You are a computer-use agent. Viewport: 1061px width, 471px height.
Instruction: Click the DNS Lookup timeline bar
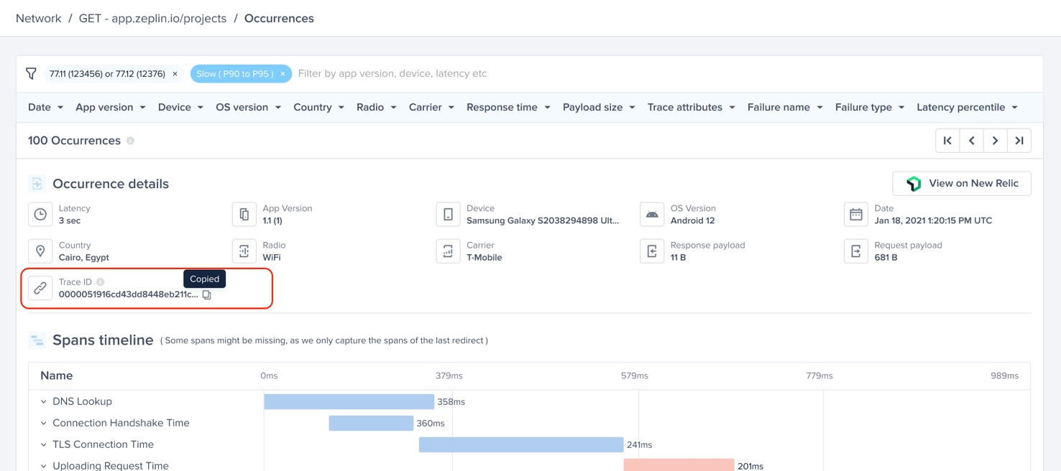[x=349, y=402]
